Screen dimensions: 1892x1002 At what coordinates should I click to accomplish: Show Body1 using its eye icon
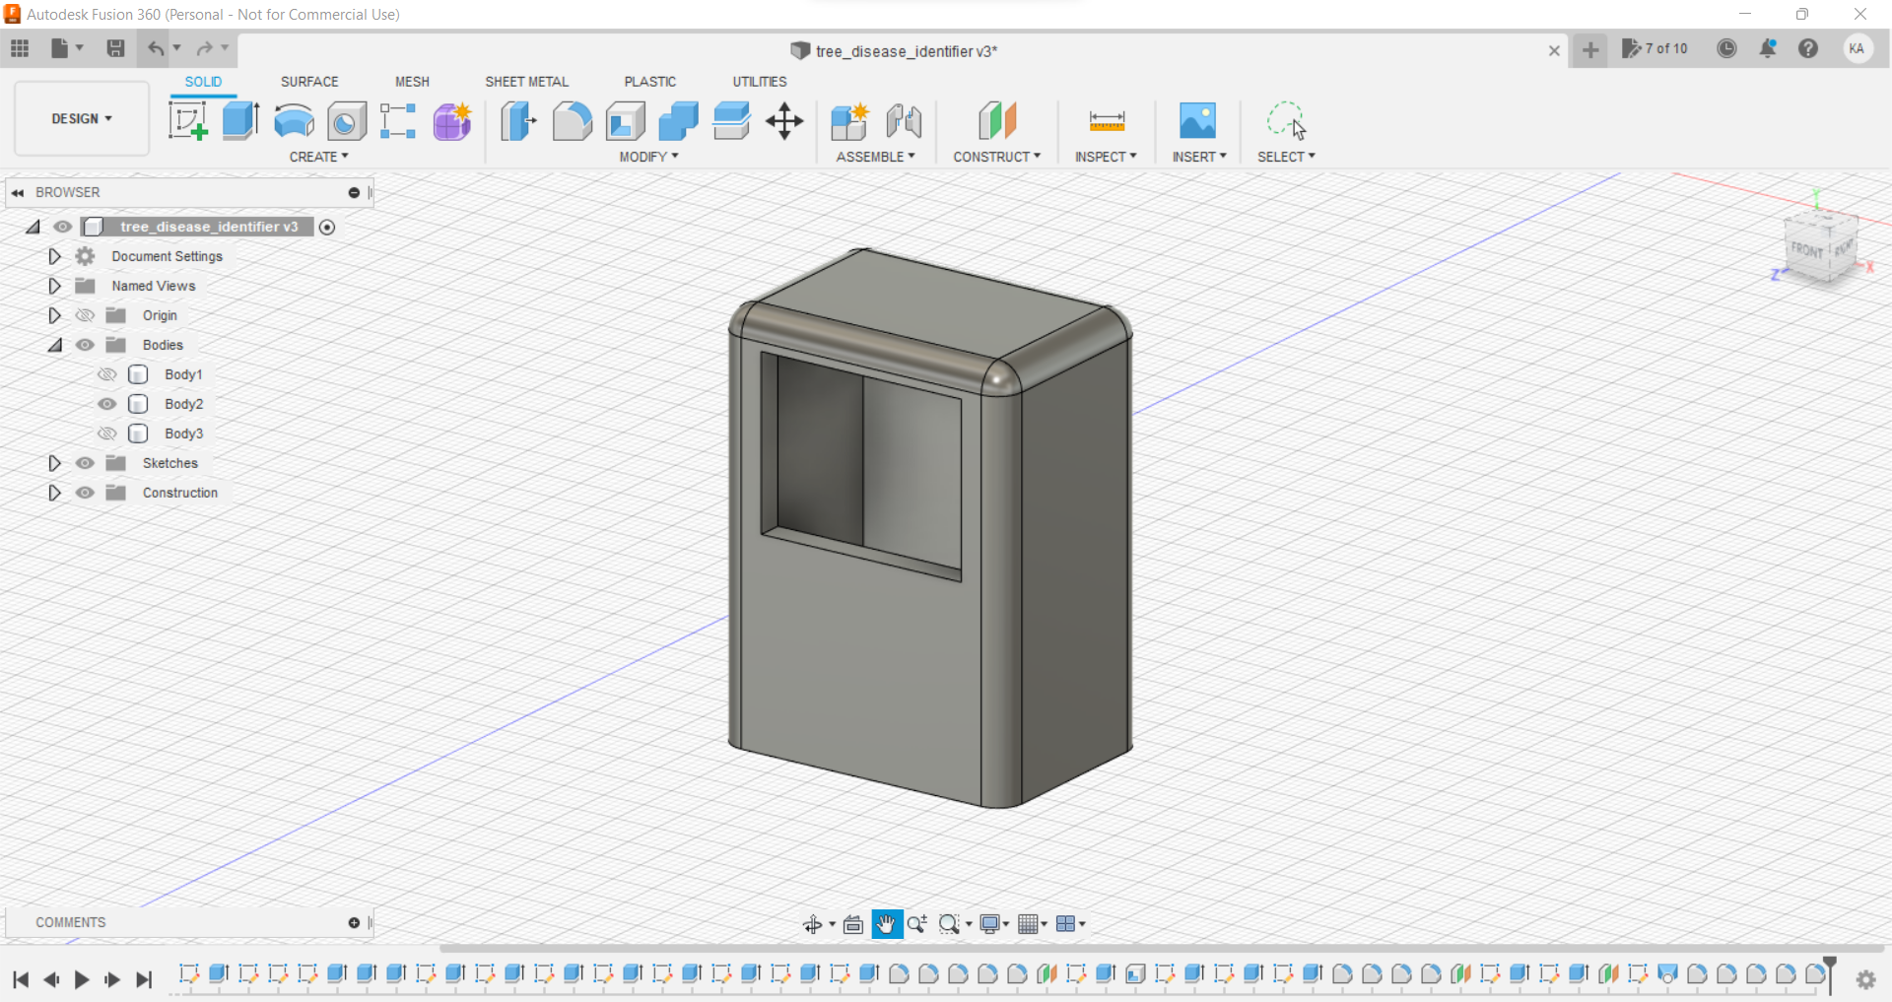pyautogui.click(x=107, y=374)
